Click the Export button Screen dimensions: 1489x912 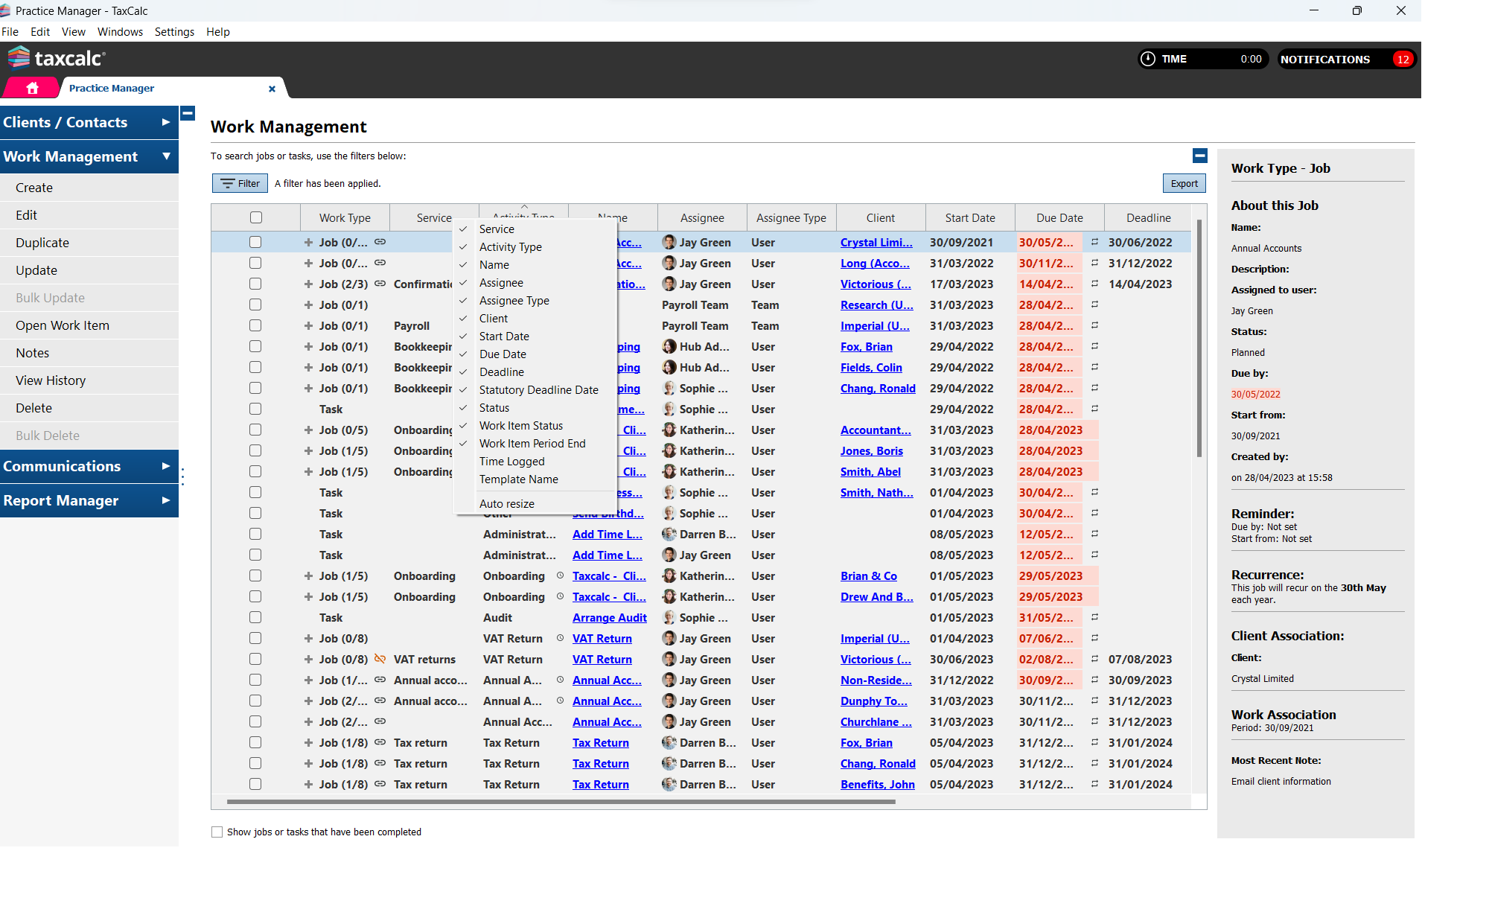click(1184, 183)
